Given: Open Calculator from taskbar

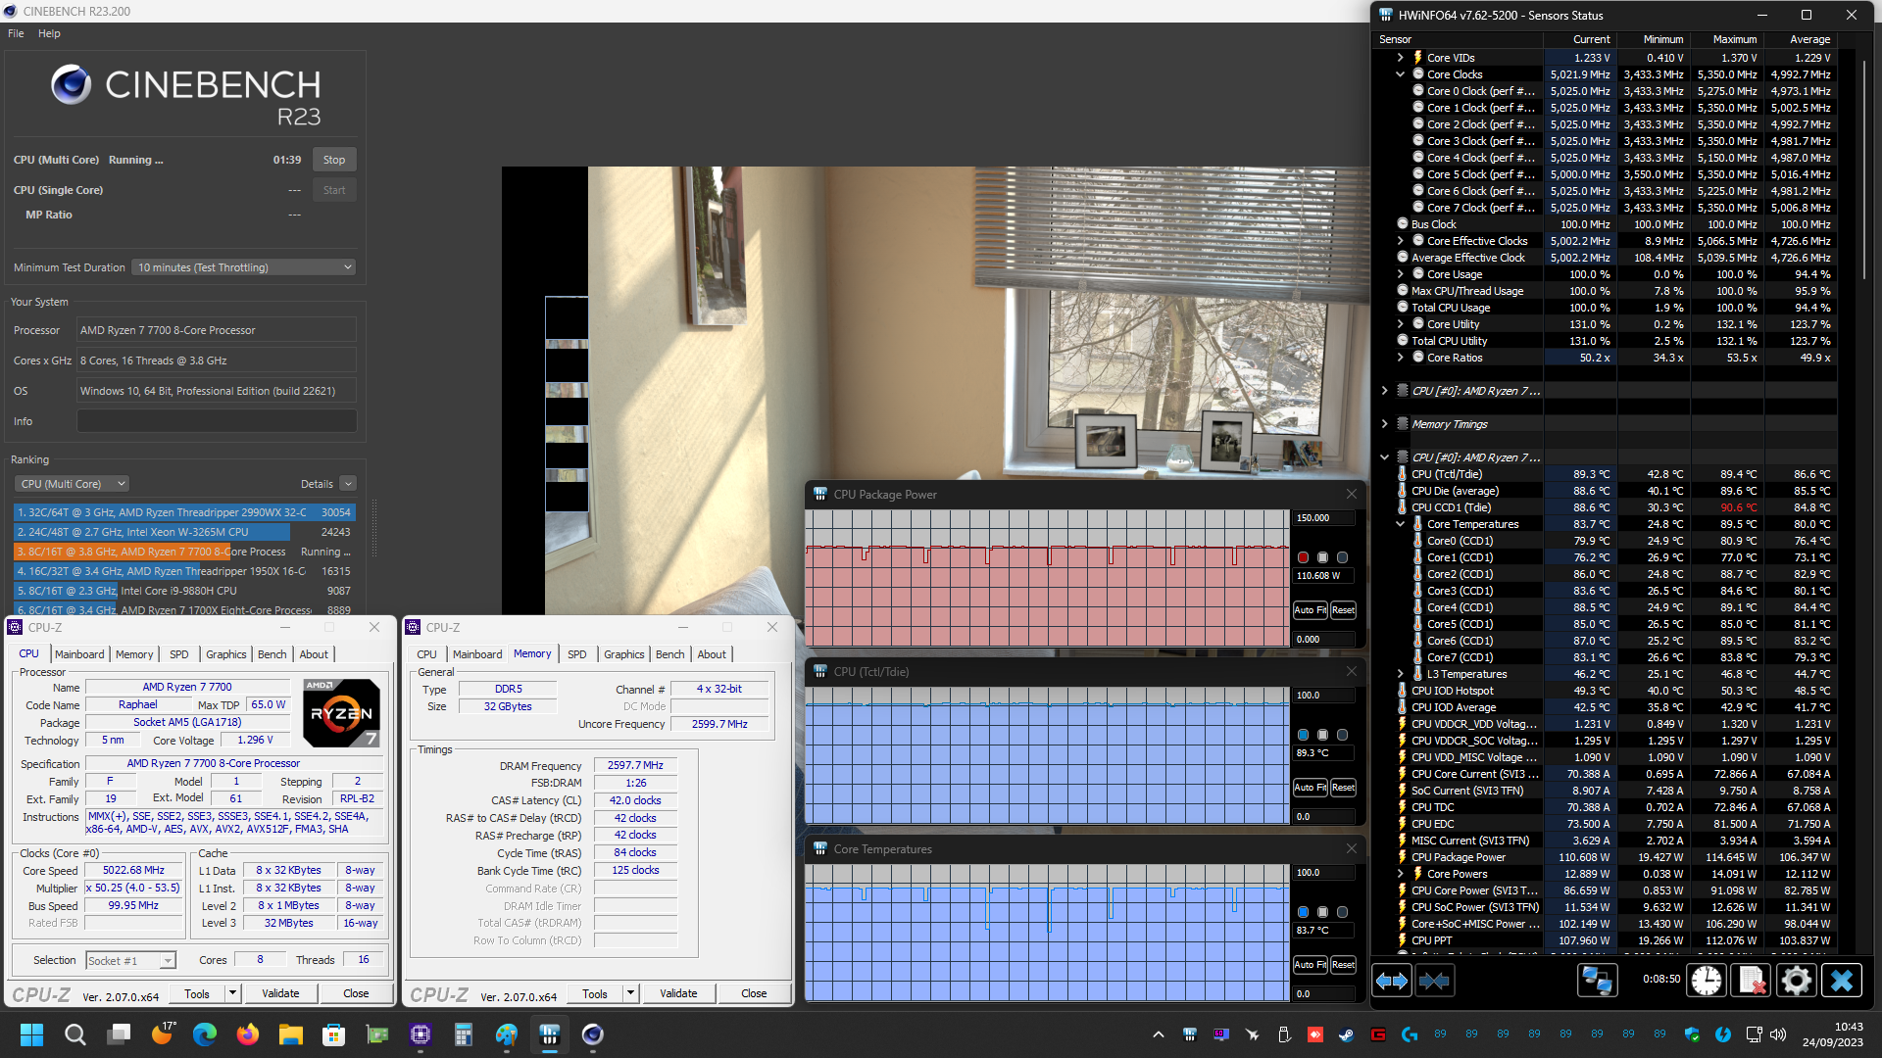Looking at the screenshot, I should [464, 1034].
